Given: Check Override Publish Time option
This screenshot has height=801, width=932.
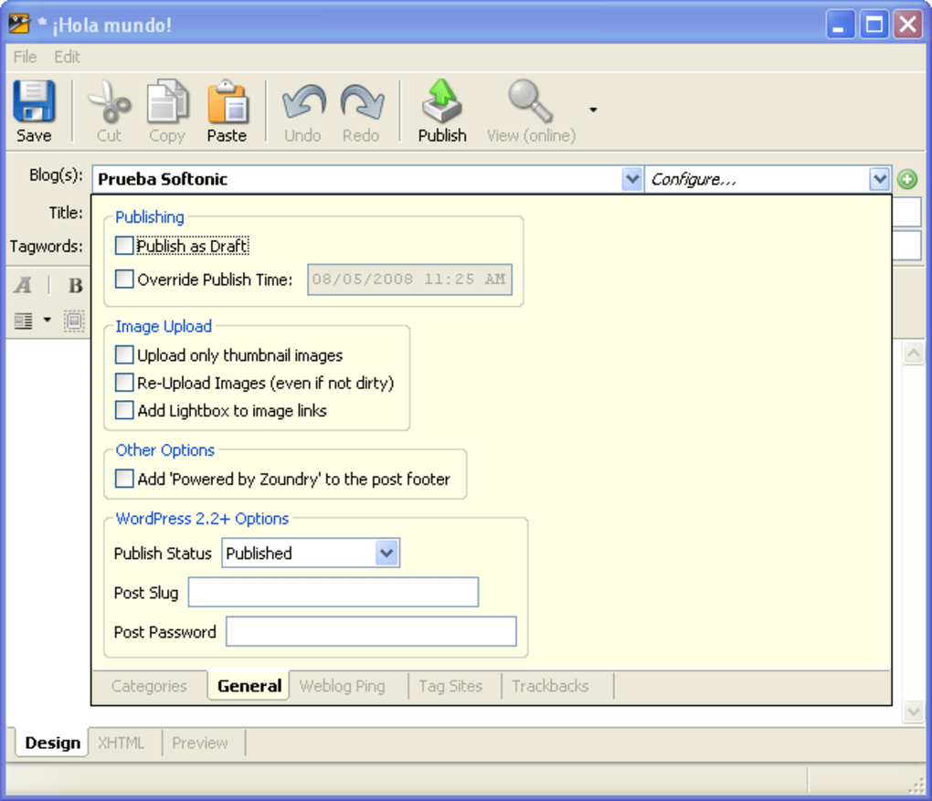Looking at the screenshot, I should [x=124, y=279].
